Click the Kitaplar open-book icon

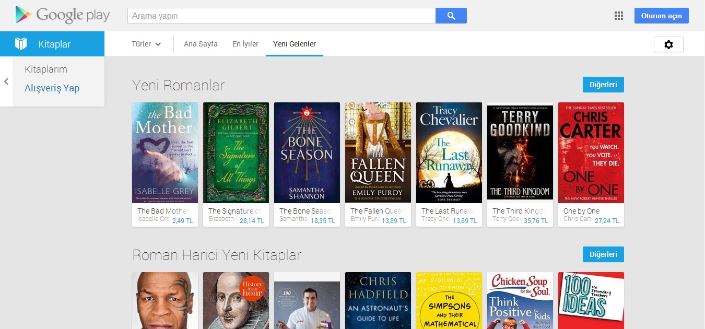click(20, 44)
